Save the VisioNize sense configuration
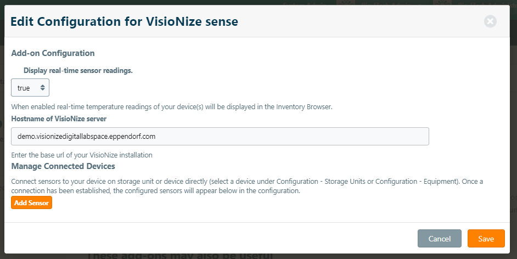This screenshot has height=259, width=517. [486, 239]
